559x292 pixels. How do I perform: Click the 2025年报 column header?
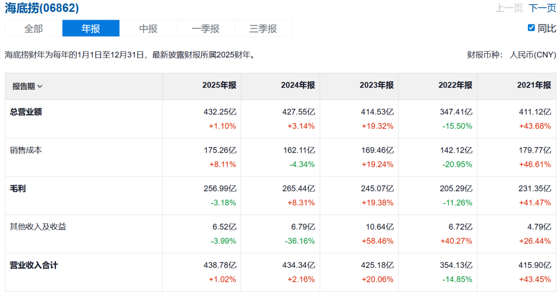(x=219, y=85)
